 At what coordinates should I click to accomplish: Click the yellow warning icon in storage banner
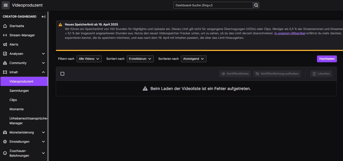pos(60,25)
